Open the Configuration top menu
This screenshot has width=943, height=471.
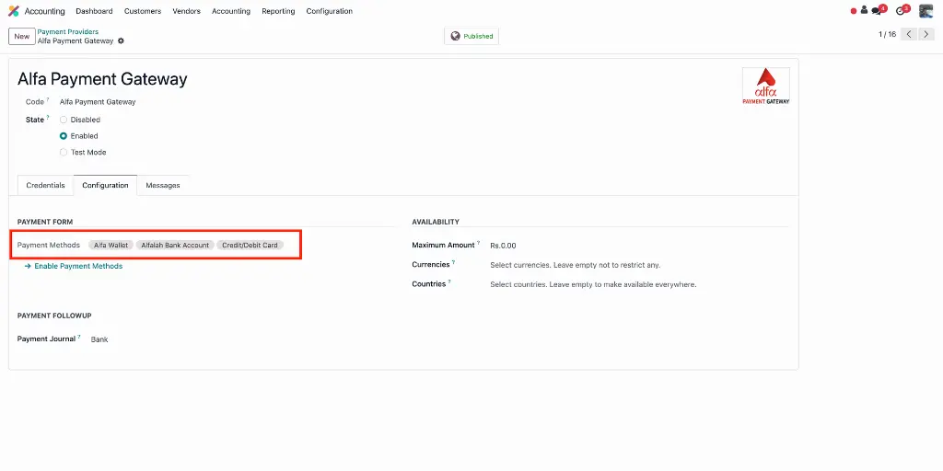click(330, 11)
